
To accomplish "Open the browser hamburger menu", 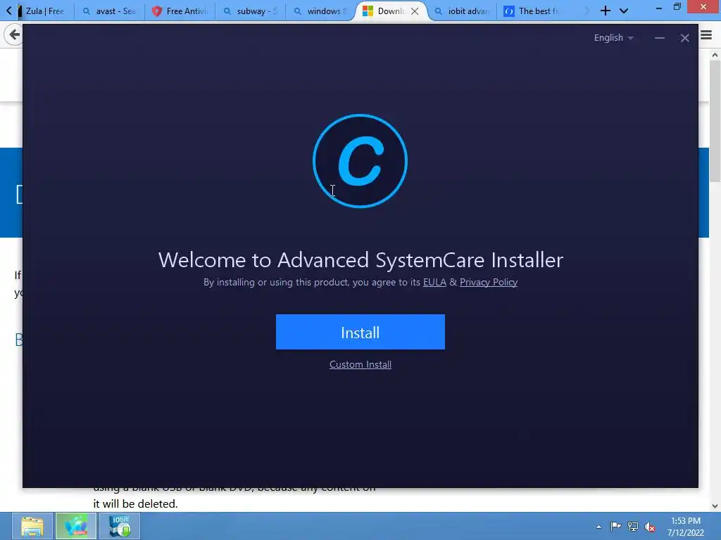I will pos(706,35).
